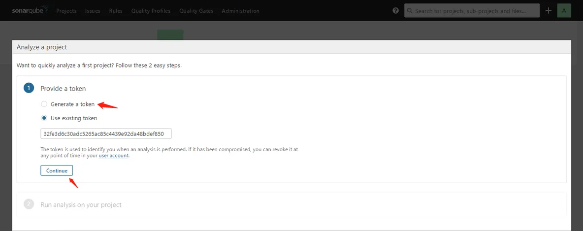Click the existing token input field
This screenshot has width=583, height=231.
tap(106, 134)
